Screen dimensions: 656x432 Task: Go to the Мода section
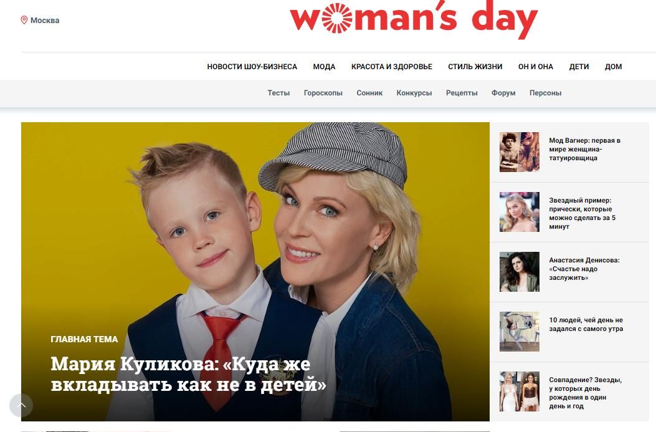click(x=324, y=67)
